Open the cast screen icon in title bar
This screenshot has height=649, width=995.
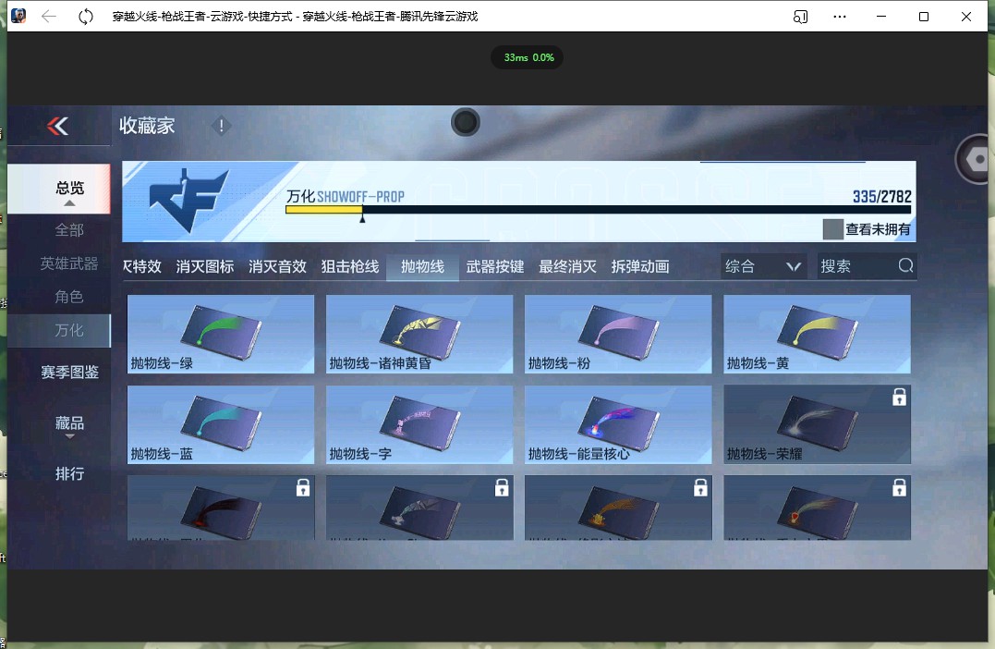[801, 17]
